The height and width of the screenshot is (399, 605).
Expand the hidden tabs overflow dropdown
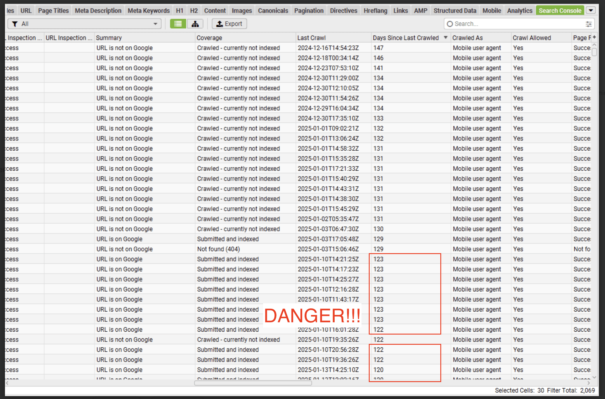tap(591, 10)
